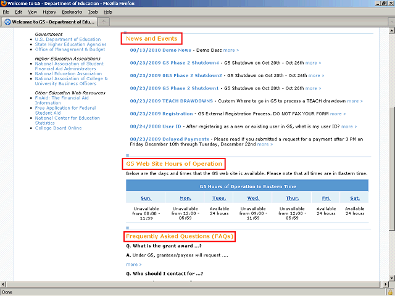Click vertical scrollbar down arrow

pyautogui.click(x=392, y=278)
